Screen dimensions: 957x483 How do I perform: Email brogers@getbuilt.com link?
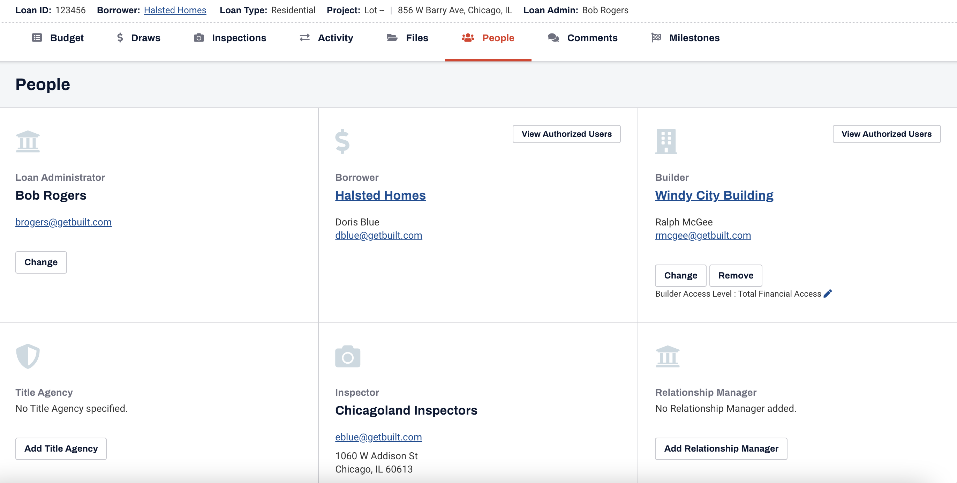[63, 222]
